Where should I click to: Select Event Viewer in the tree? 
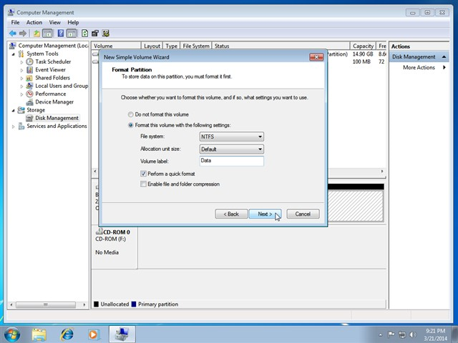tap(50, 70)
